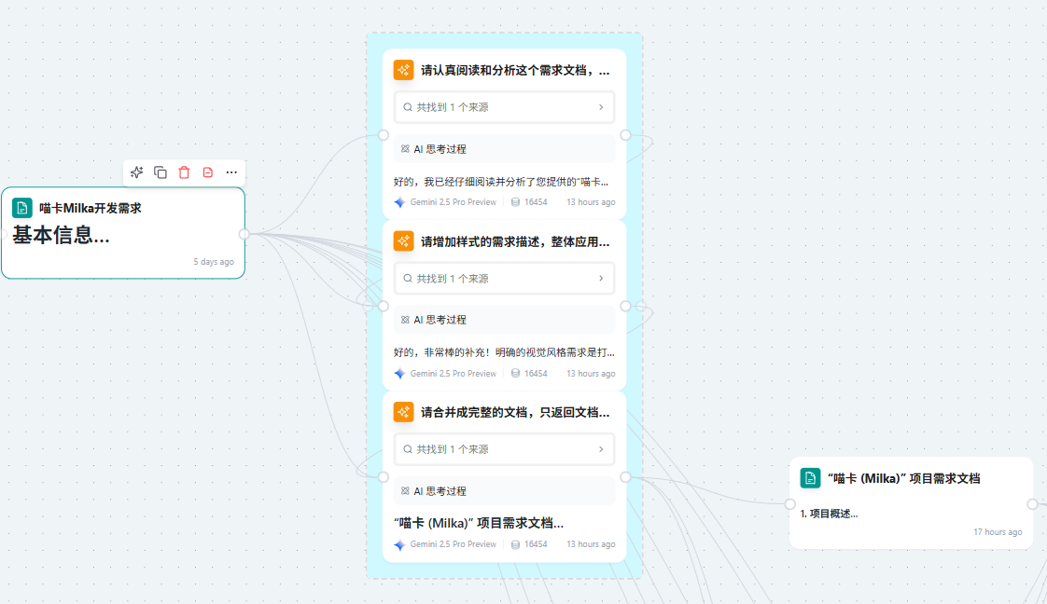Click the 基本信息... heading text

61,235
